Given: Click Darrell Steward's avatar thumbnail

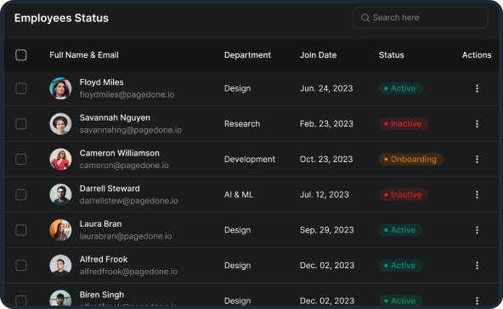Looking at the screenshot, I should (x=60, y=194).
